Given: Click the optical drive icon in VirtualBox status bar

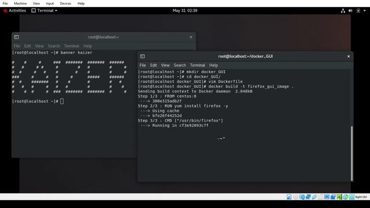Looking at the screenshot, I should click(x=295, y=197).
